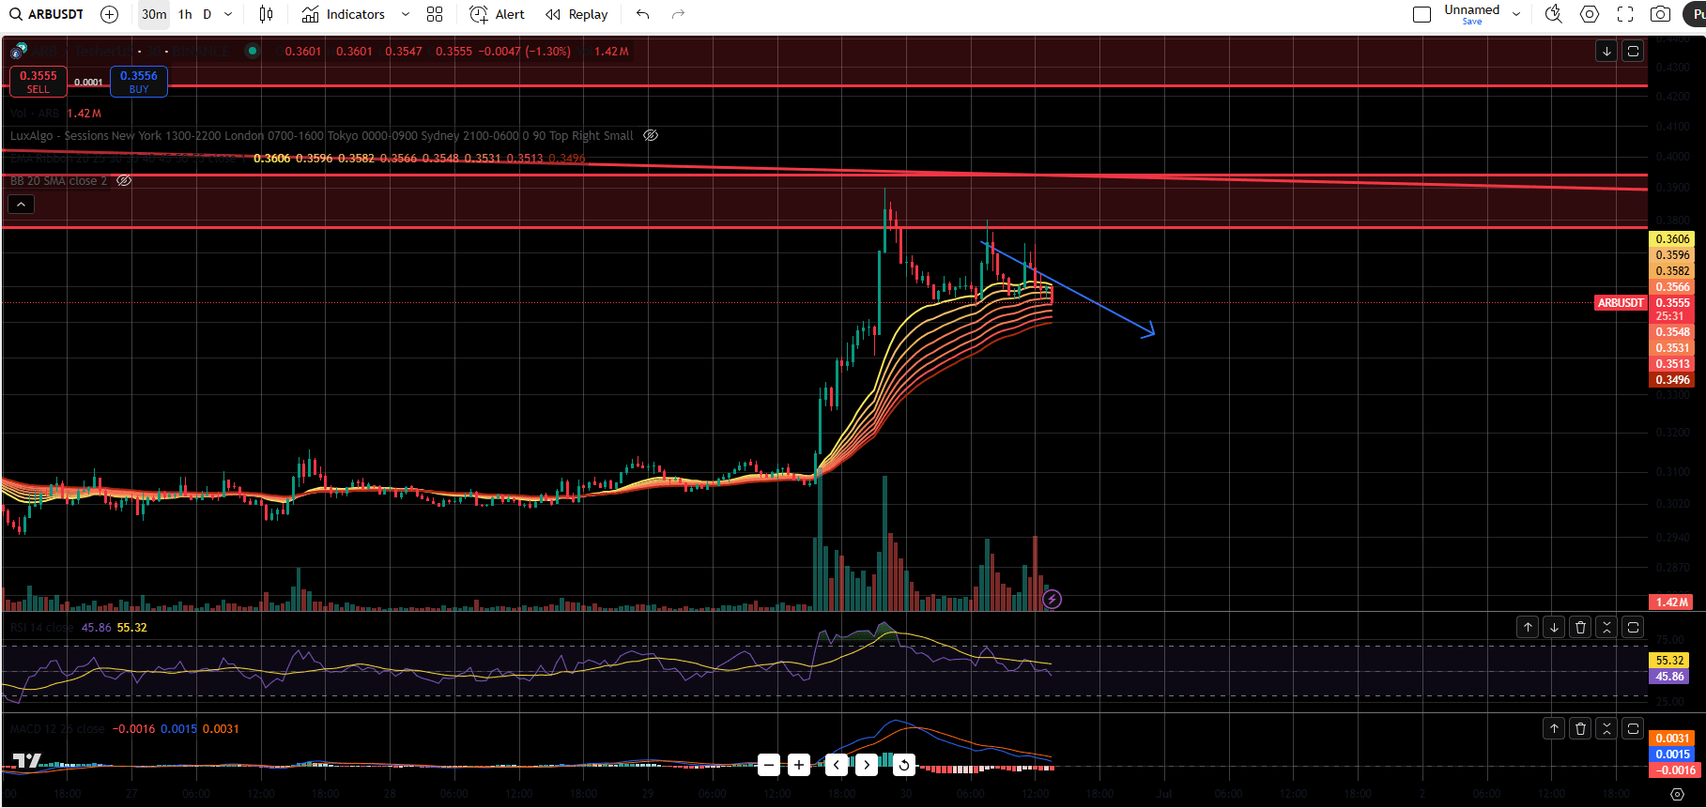Show the hidden LuxAlgo Sessions indicator

pyautogui.click(x=651, y=135)
